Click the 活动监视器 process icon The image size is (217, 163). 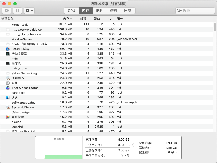click(8, 54)
